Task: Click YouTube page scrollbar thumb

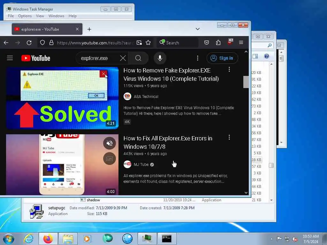Action: pyautogui.click(x=246, y=82)
